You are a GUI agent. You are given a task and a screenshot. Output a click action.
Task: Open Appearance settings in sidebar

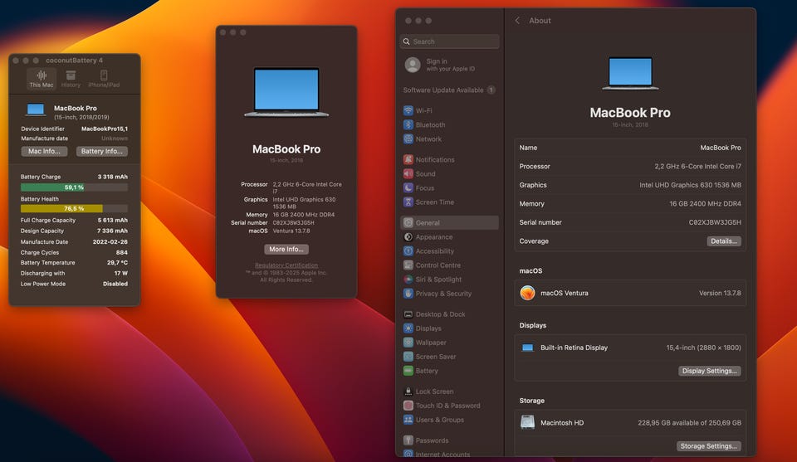(449, 237)
